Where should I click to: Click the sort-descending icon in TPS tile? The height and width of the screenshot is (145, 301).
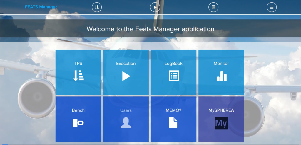pos(78,76)
